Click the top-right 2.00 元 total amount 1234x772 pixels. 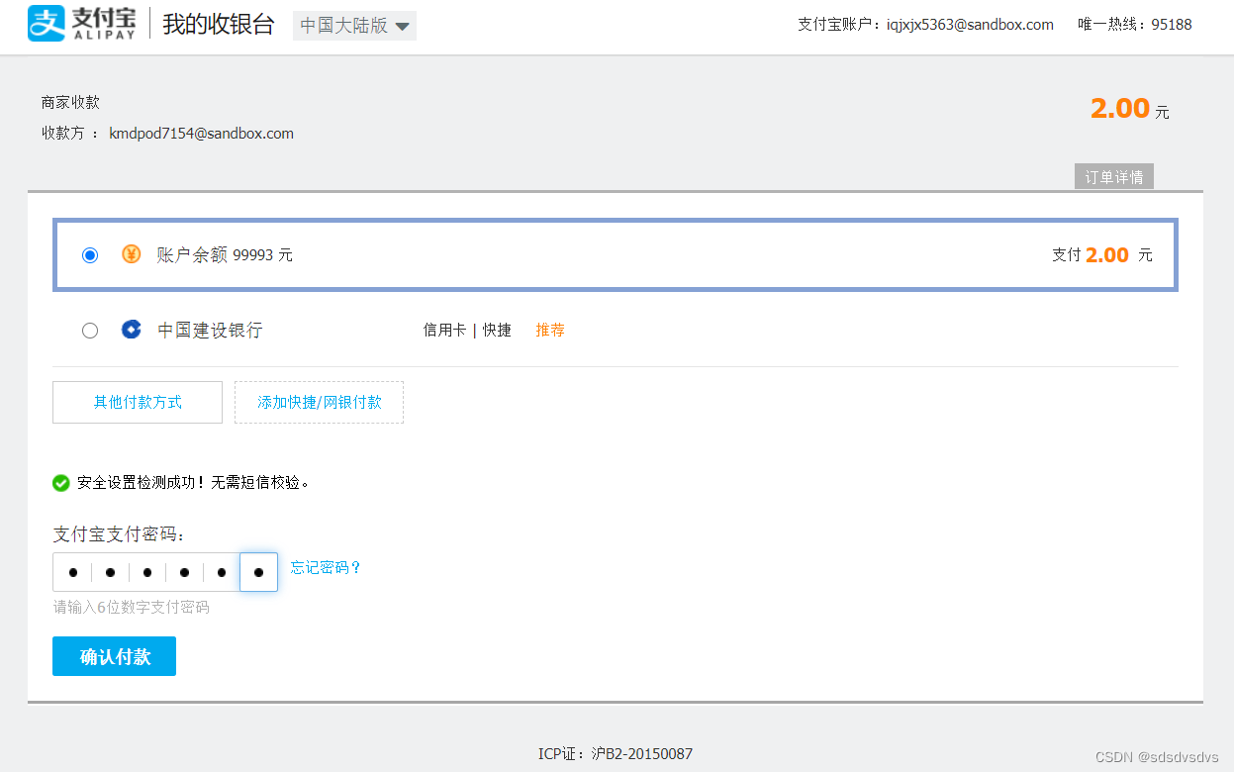coord(1130,109)
